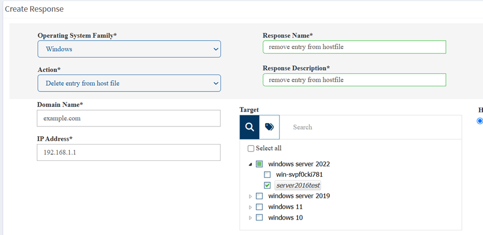Click the magnifier search icon in Target
Viewport: 483px width, 235px height.
tap(249, 127)
